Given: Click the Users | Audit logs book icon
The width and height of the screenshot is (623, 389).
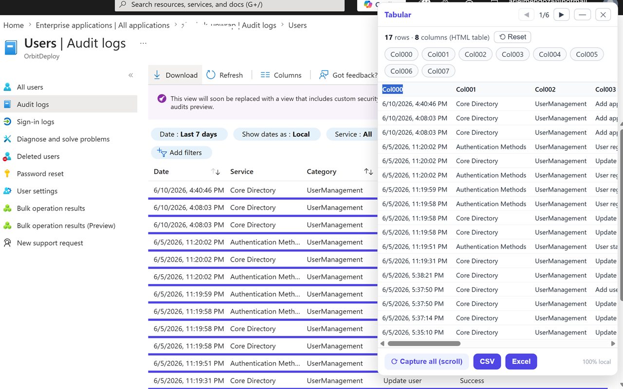Looking at the screenshot, I should click(x=11, y=47).
